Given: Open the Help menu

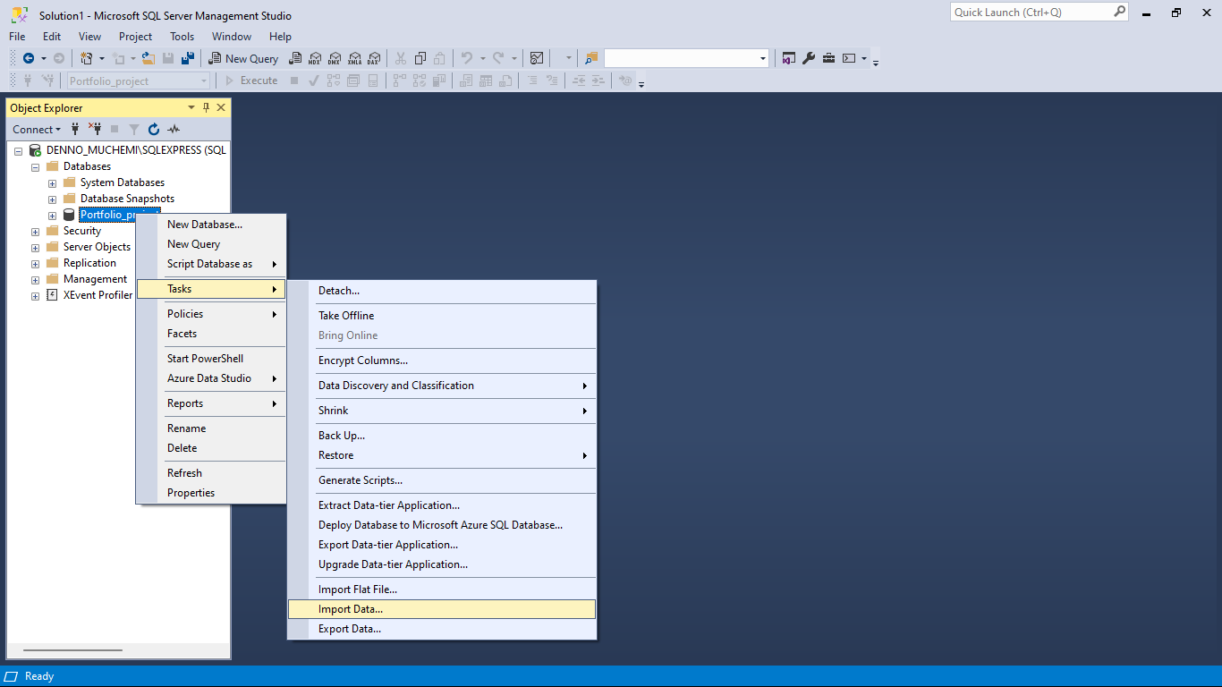Looking at the screenshot, I should tap(280, 37).
